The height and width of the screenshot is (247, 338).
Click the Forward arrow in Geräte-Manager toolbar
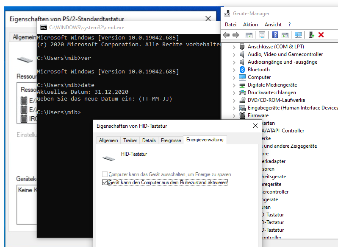pyautogui.click(x=236, y=35)
